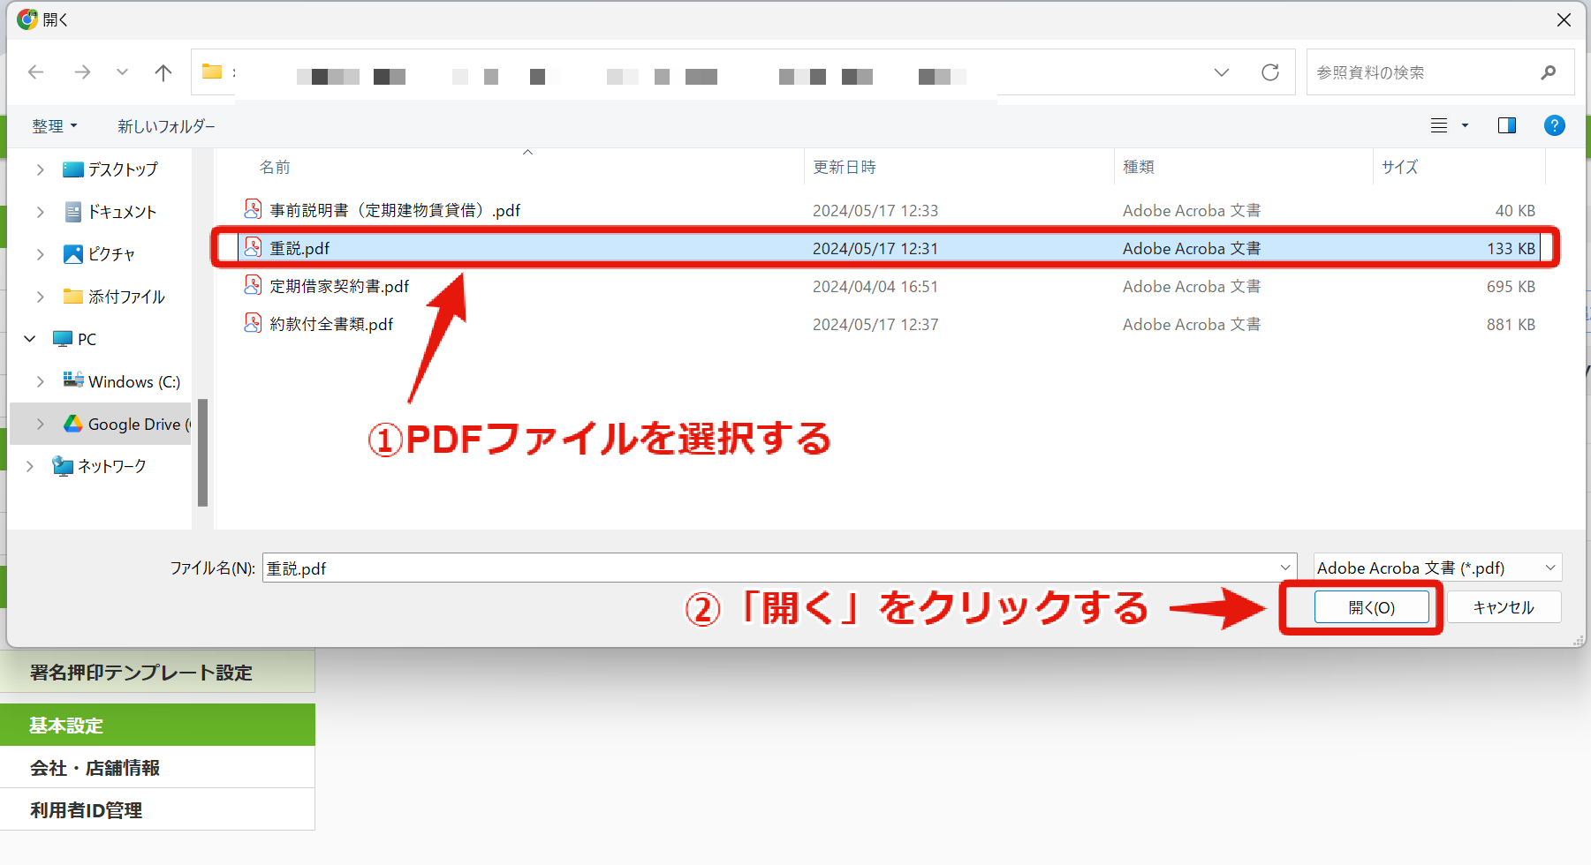Click the キャンセル button
This screenshot has width=1591, height=865.
[x=1504, y=607]
